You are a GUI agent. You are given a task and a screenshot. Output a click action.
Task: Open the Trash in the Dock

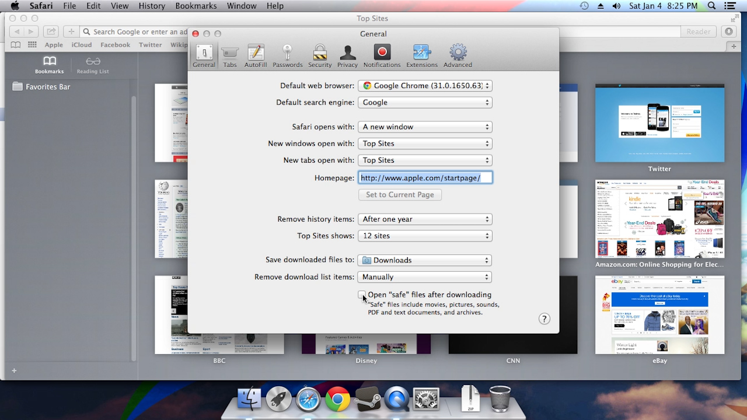(500, 399)
